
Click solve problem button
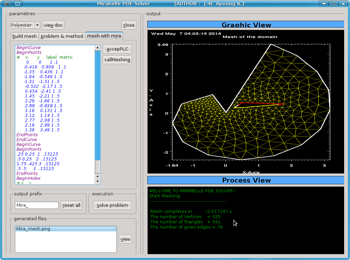point(112,205)
